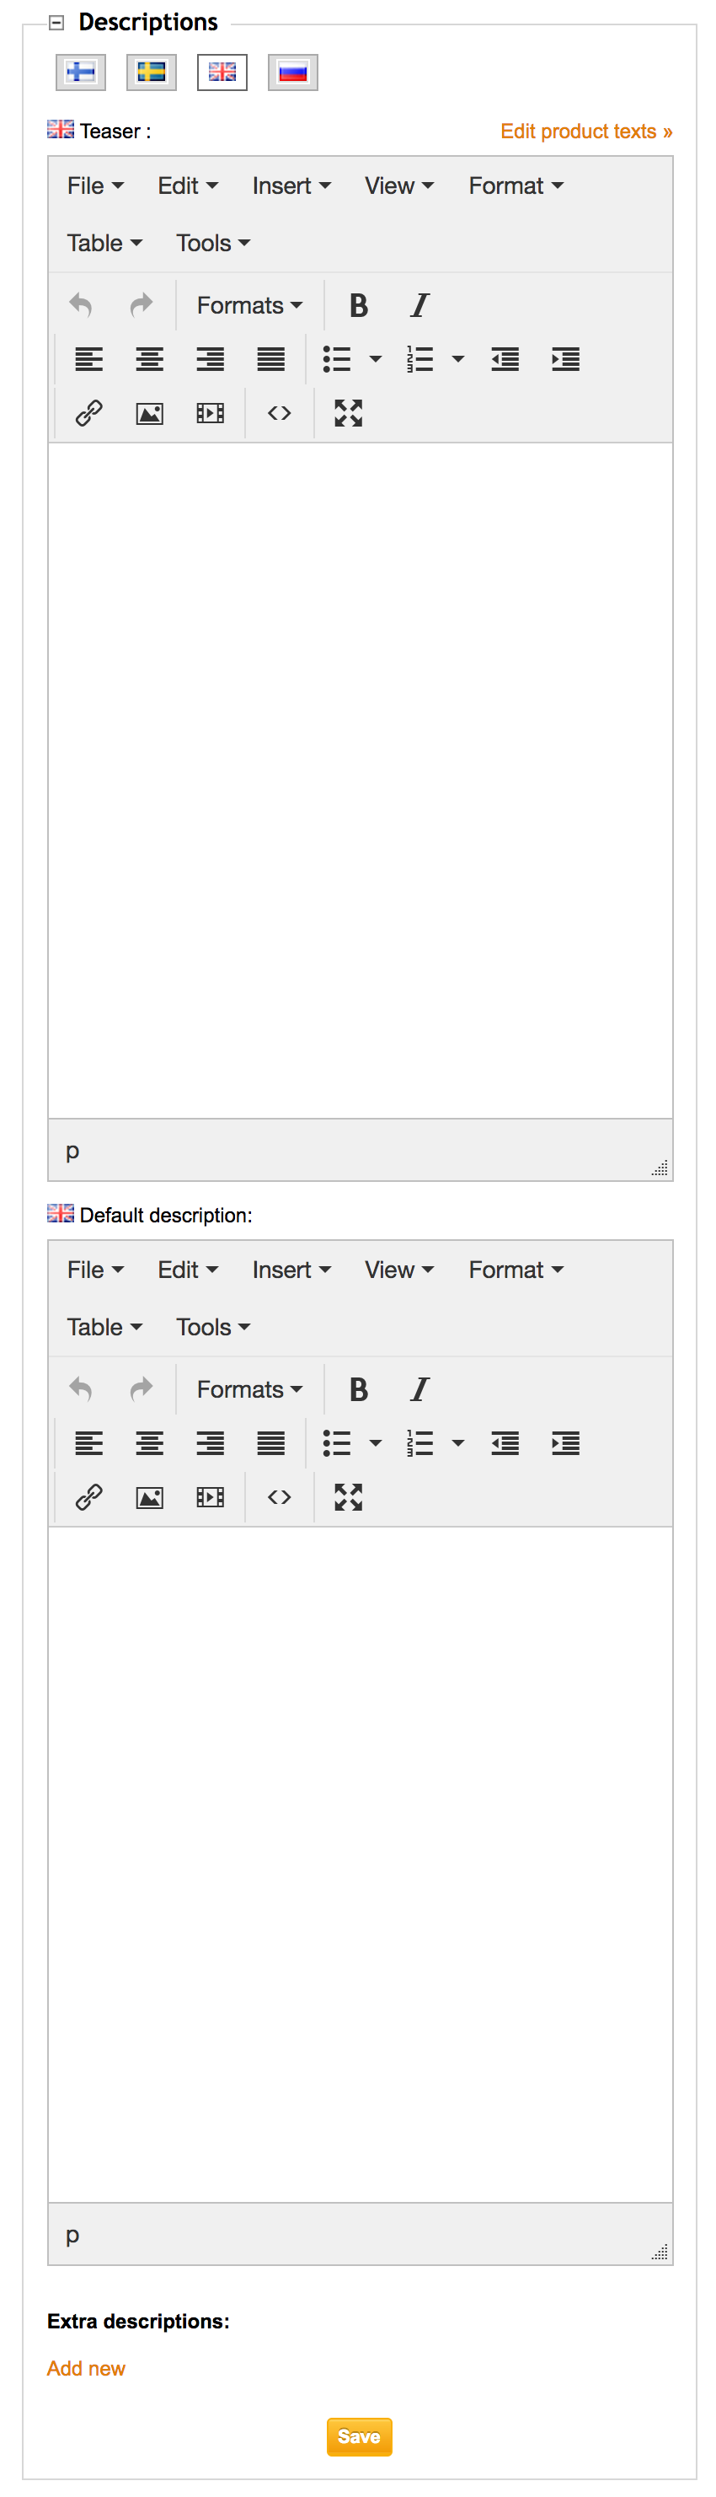Open Tools menu in Default description editor
716x2497 pixels.
click(x=212, y=1326)
